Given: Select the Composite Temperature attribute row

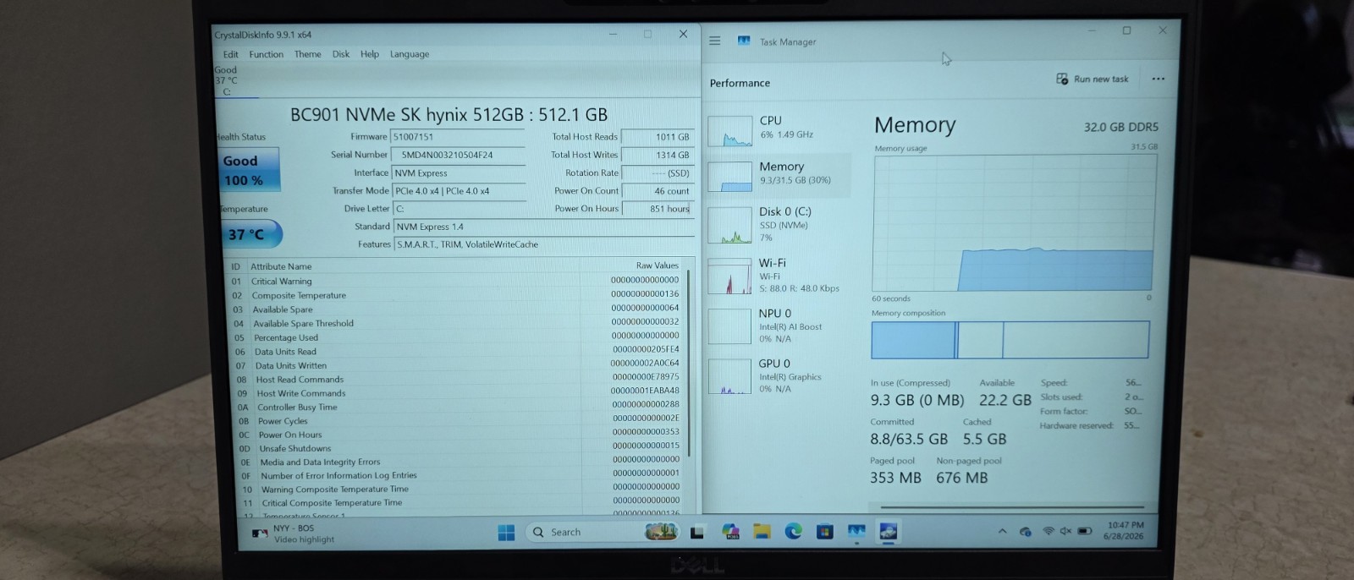Looking at the screenshot, I should tap(455, 295).
